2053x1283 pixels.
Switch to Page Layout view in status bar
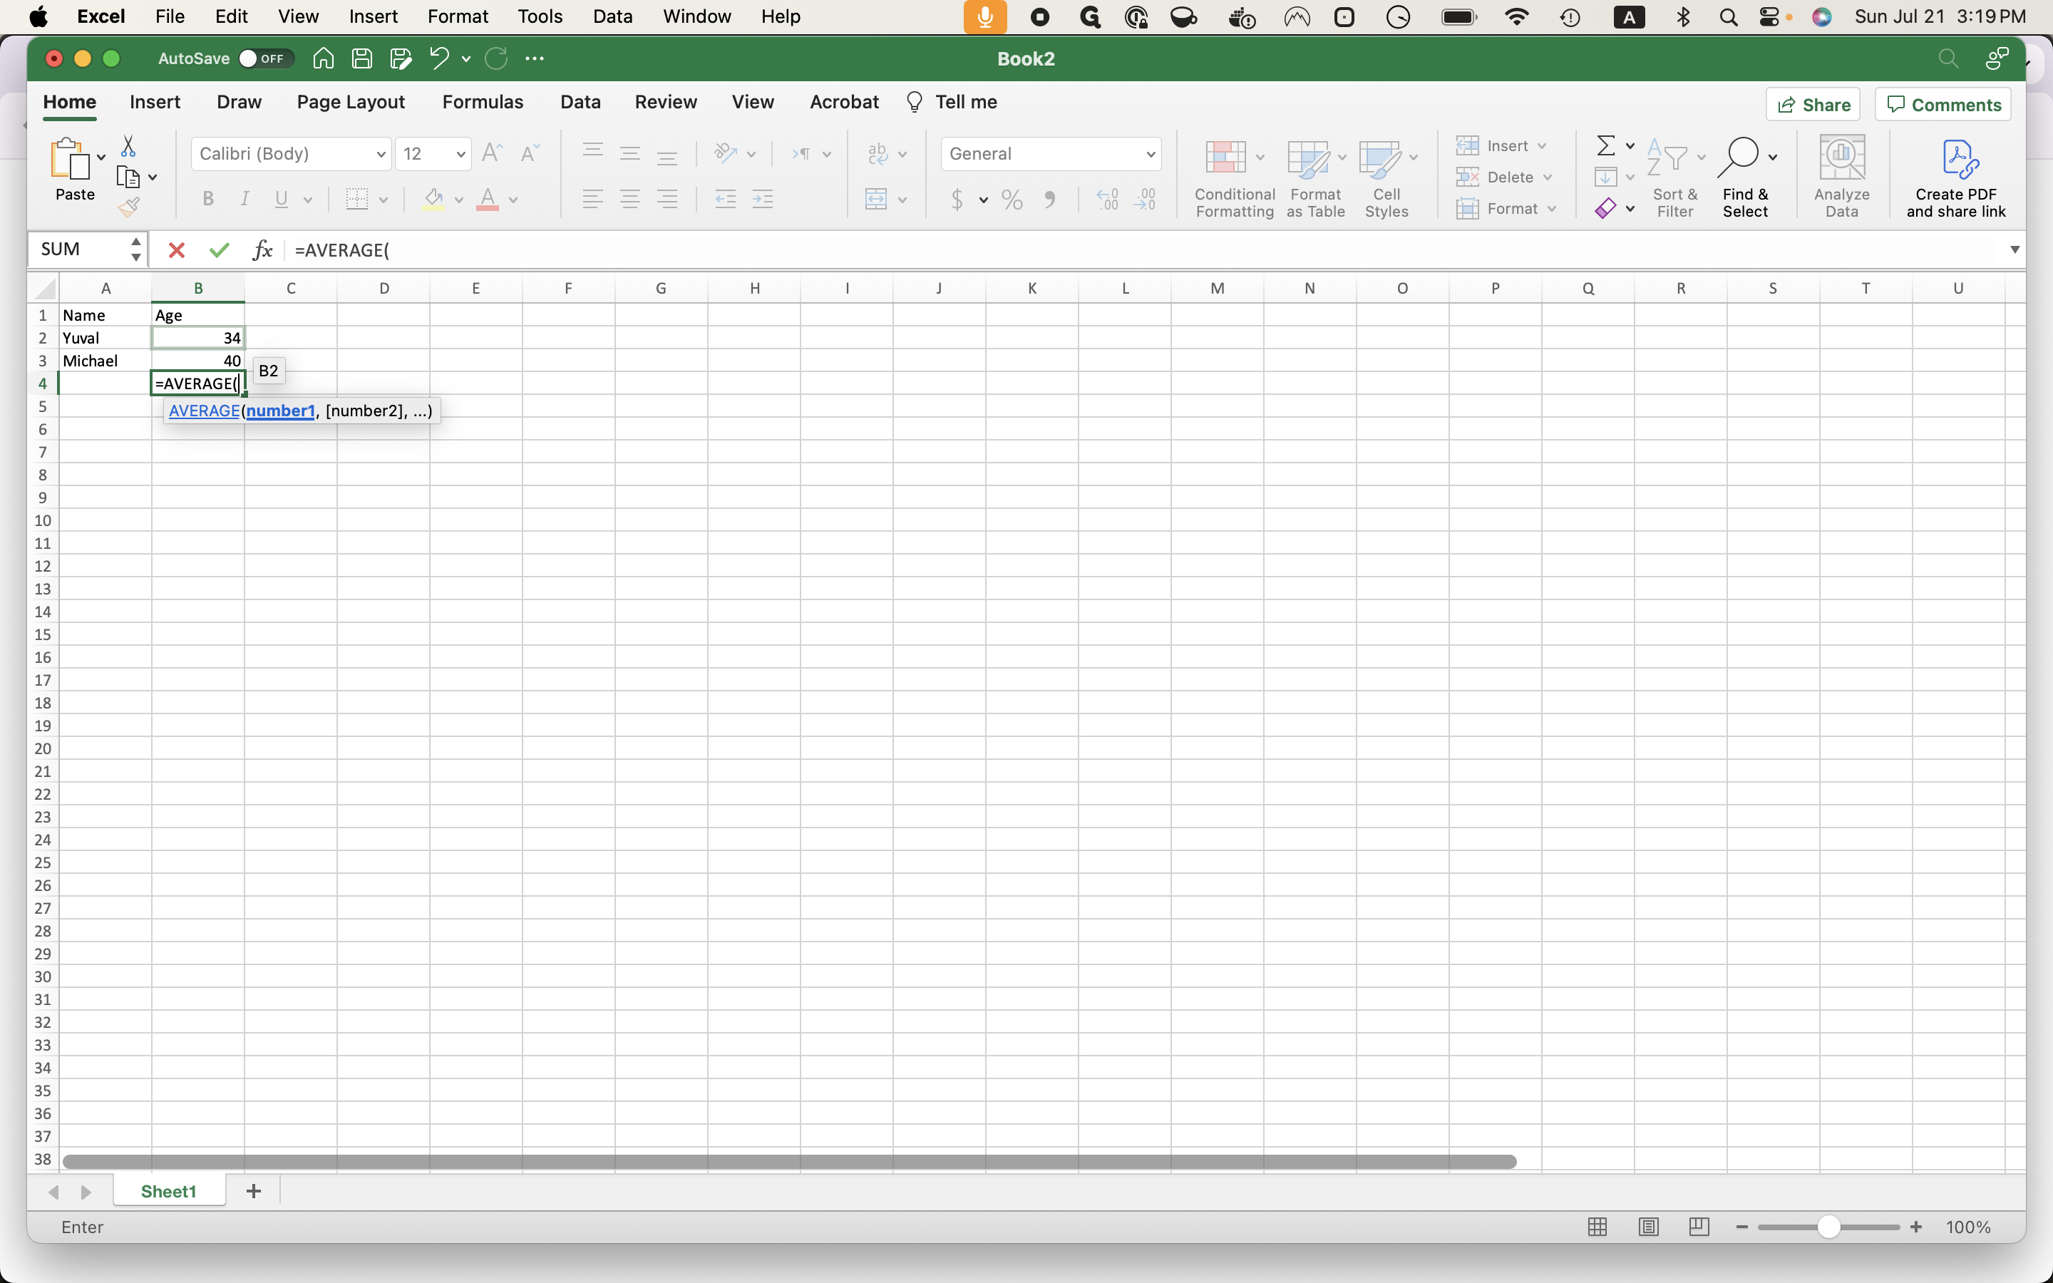[x=1647, y=1227]
